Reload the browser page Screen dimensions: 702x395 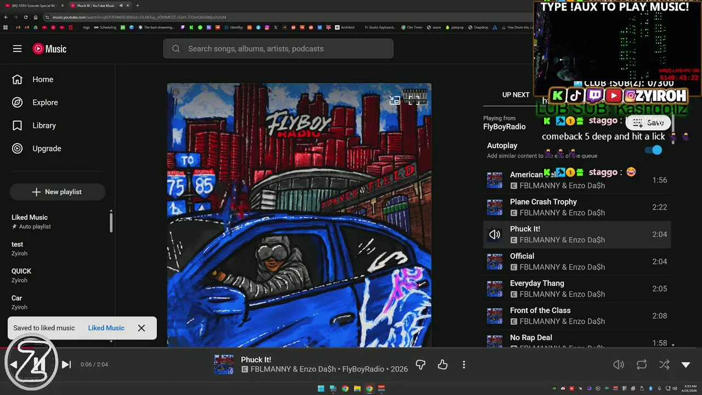point(25,17)
